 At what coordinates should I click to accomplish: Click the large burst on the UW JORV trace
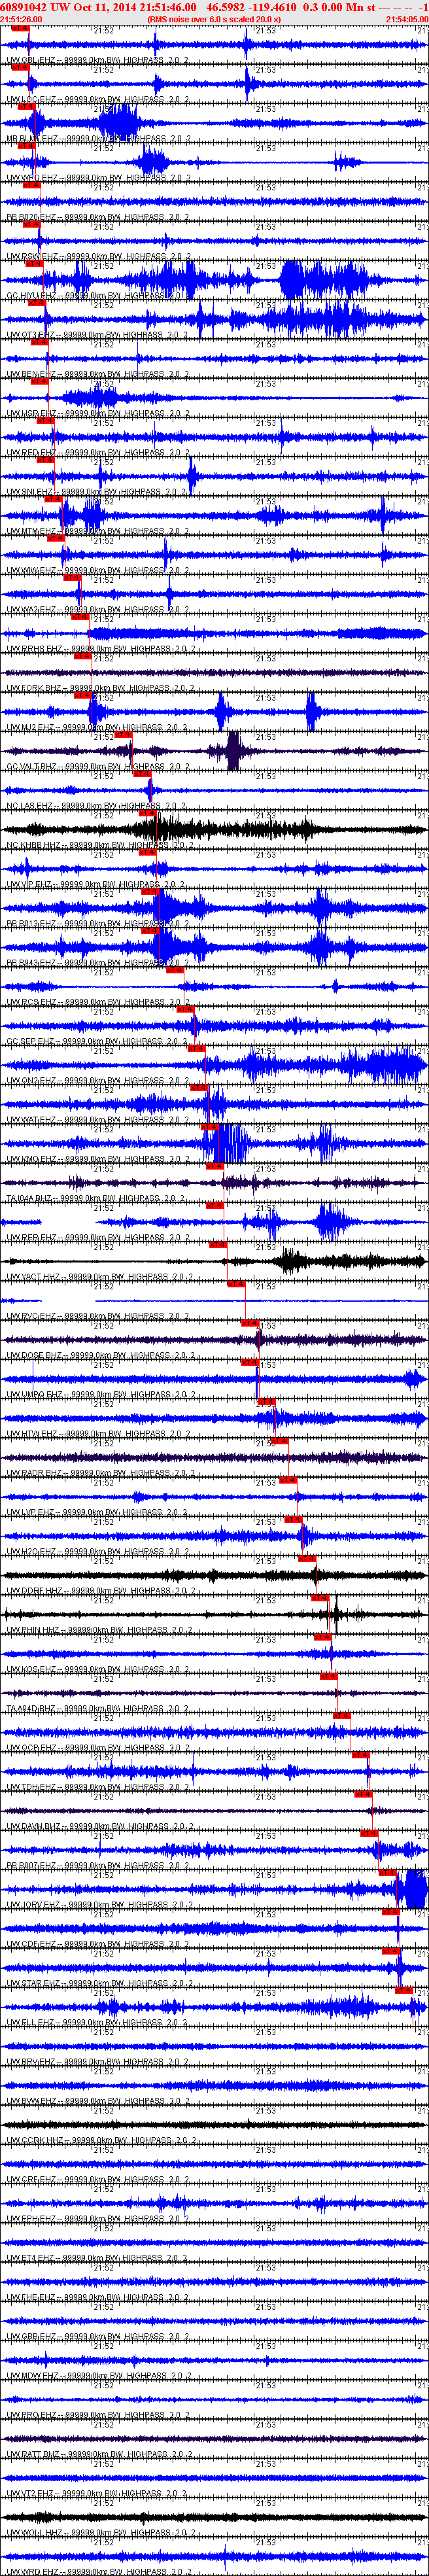tap(413, 1889)
